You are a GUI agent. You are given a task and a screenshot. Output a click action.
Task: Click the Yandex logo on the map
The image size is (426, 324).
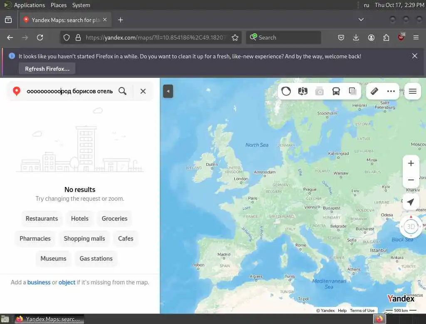pyautogui.click(x=401, y=299)
